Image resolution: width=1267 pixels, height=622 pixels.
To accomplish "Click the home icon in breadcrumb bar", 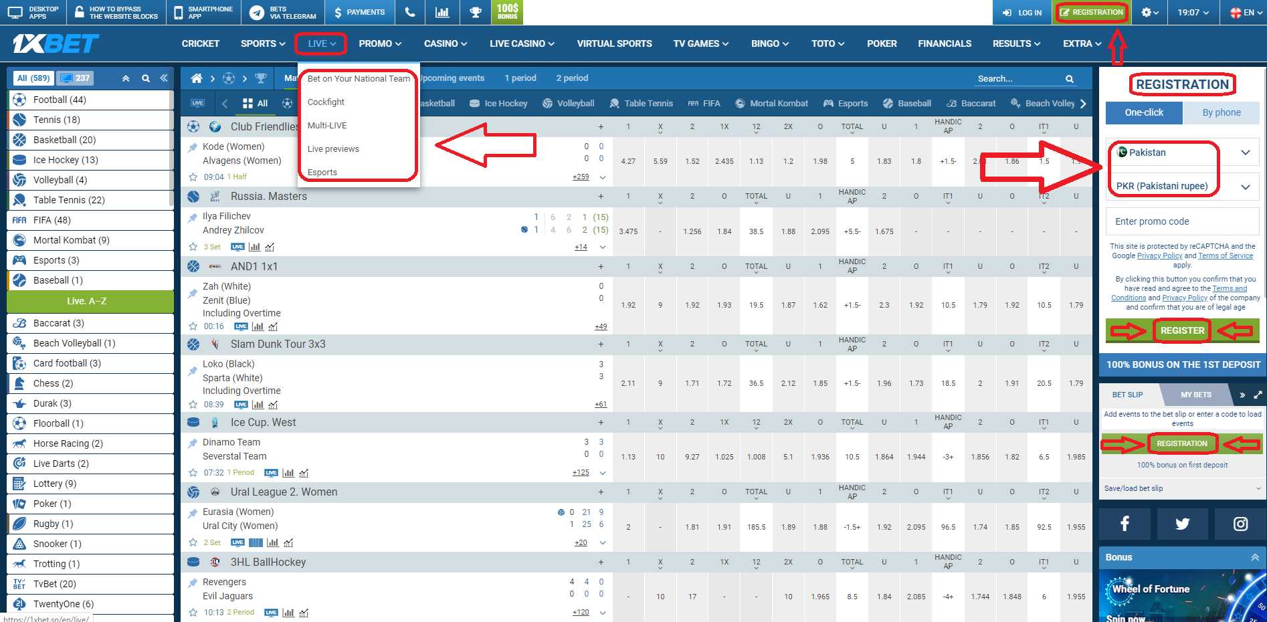I will 197,78.
